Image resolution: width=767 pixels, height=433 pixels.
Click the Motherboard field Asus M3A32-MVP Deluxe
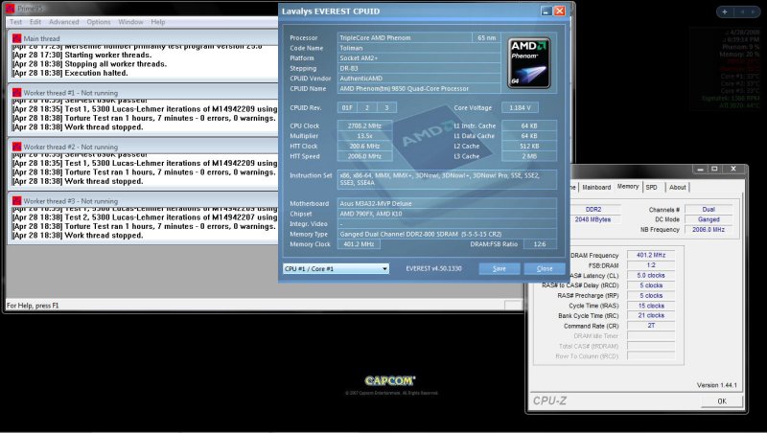coord(447,203)
